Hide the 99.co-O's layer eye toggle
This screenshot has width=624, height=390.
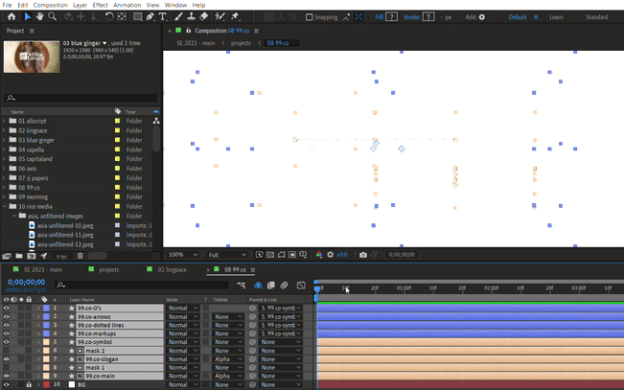pyautogui.click(x=6, y=308)
